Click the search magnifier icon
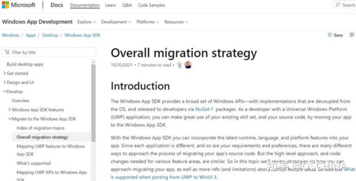This screenshot has height=181, width=356. [x=338, y=5]
